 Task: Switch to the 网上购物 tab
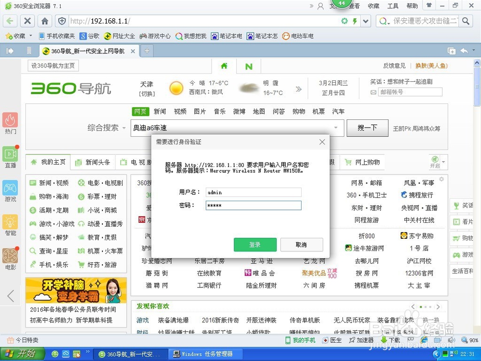point(363,162)
